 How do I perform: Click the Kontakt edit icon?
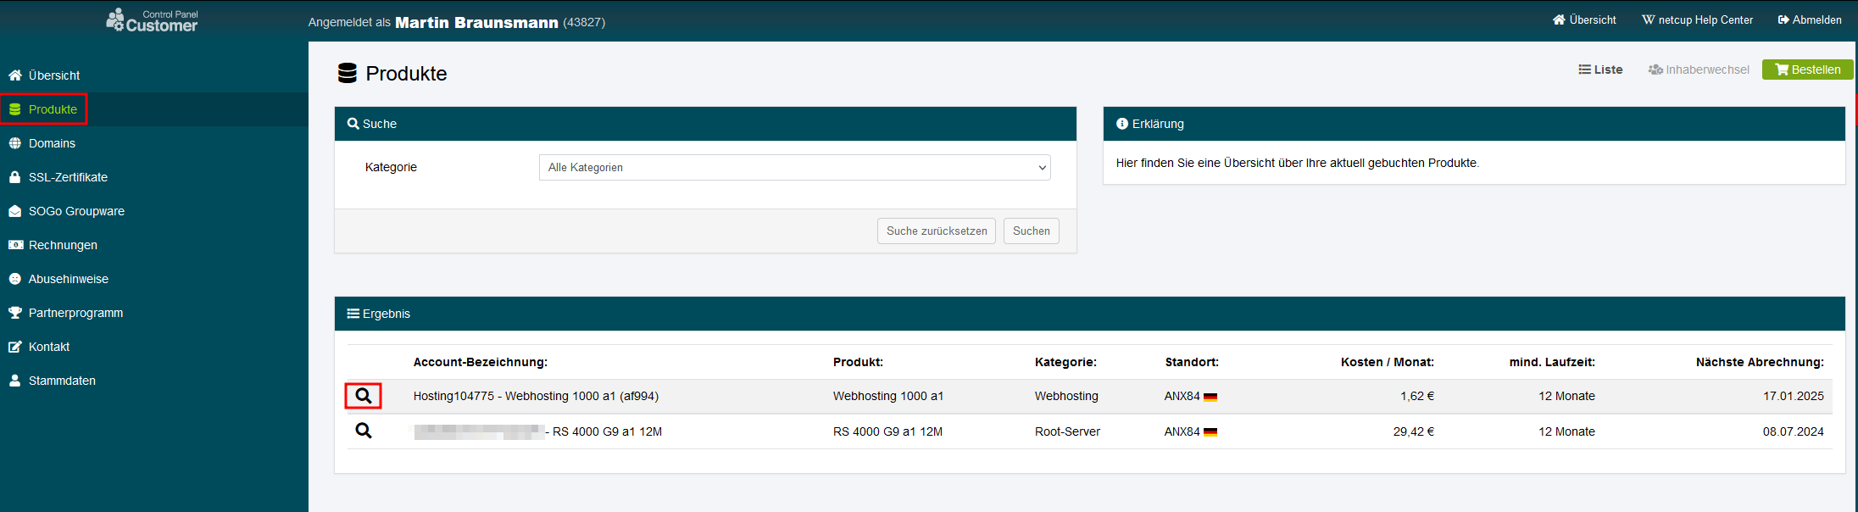point(15,347)
